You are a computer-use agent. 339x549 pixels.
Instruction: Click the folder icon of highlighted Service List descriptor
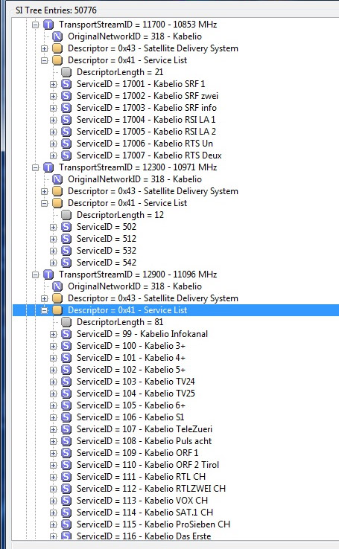[x=57, y=310]
